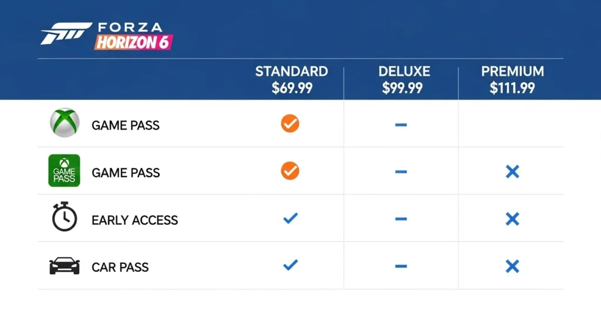The height and width of the screenshot is (328, 601).
Task: Select the Standard $69.99 column header
Action: (x=292, y=80)
